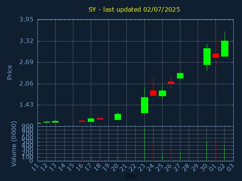Click the 3.95 price axis label
242x181 pixels.
click(x=26, y=20)
